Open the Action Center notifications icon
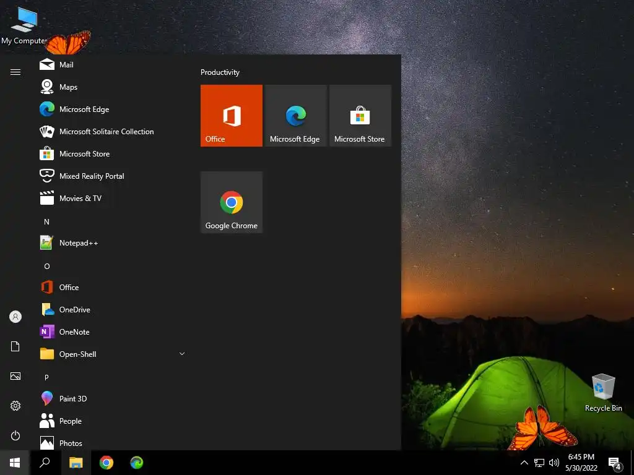Screen dimensions: 634x475 615,463
